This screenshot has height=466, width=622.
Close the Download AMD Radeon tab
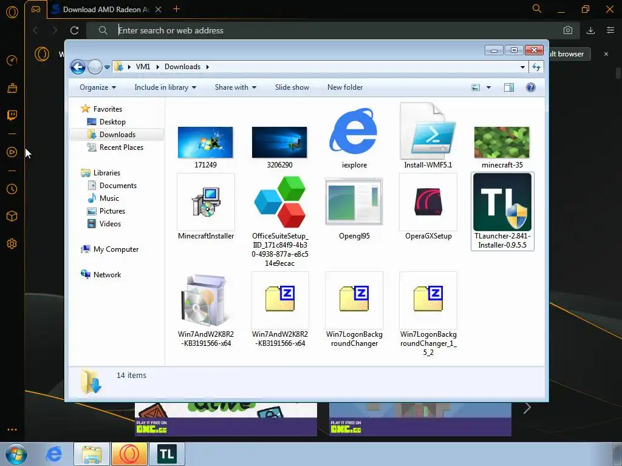pyautogui.click(x=159, y=10)
